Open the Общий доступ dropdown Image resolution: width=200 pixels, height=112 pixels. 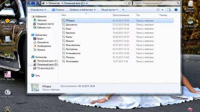pos(109,10)
